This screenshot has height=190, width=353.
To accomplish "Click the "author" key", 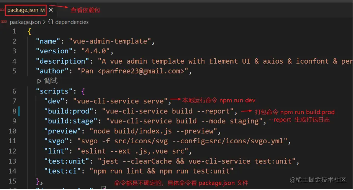I will point(52,71).
